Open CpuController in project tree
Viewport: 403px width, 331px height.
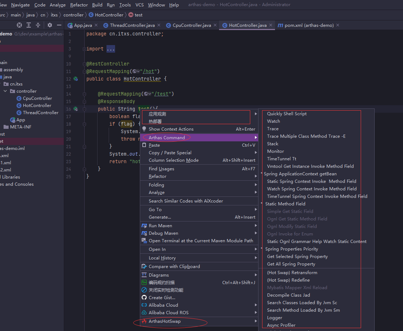coord(37,98)
